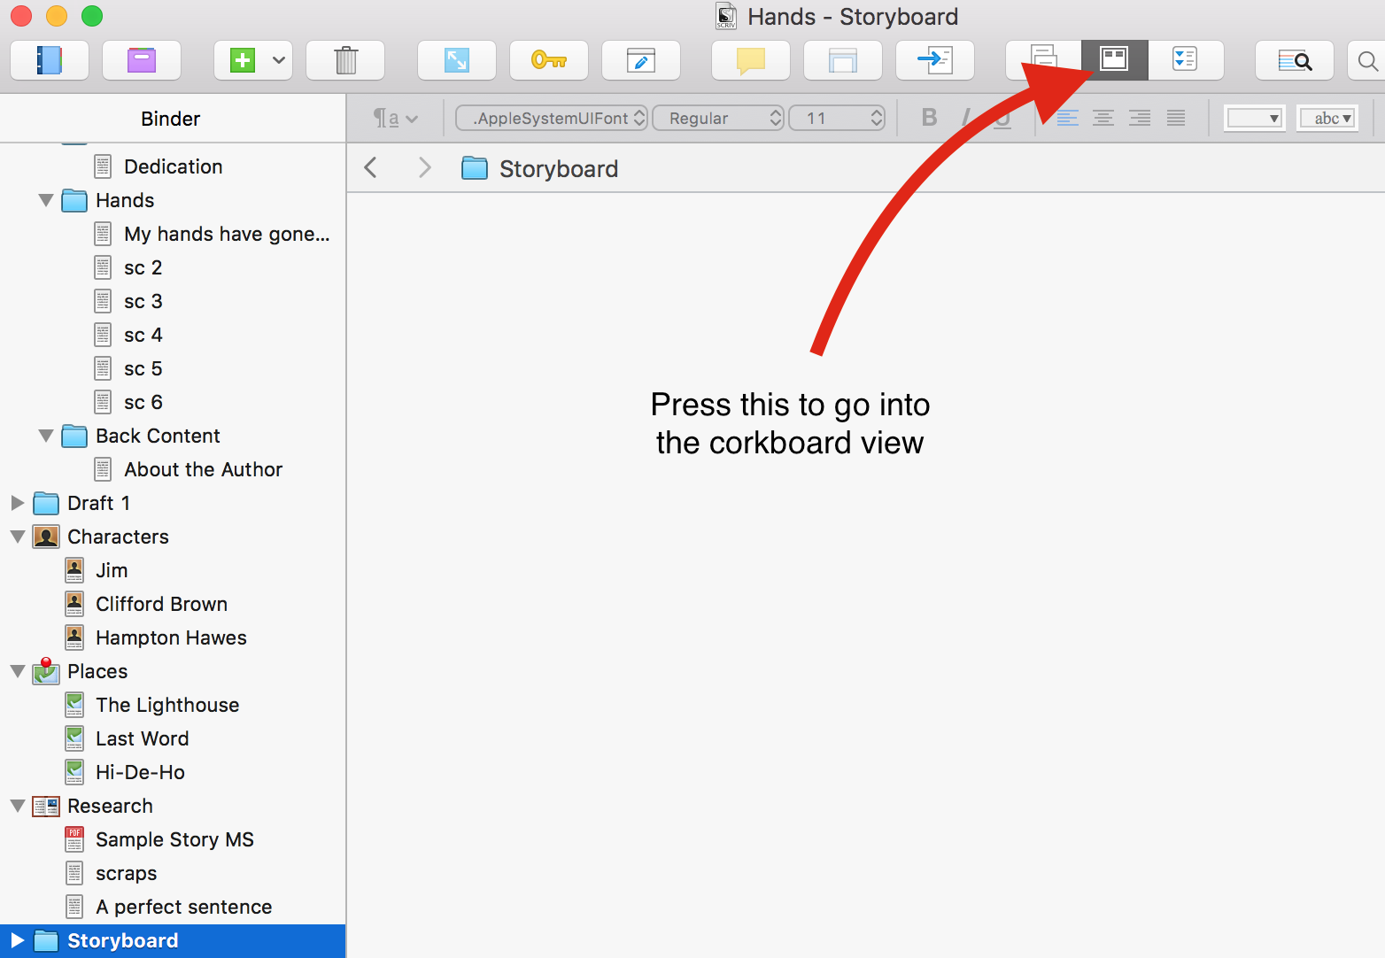Toggle bold formatting in the format bar
This screenshot has width=1385, height=958.
929,118
